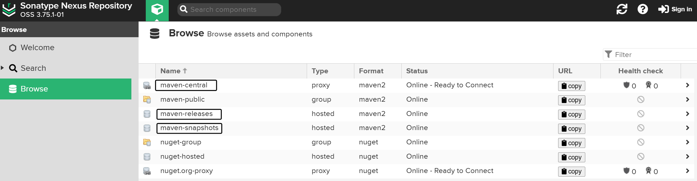Open the nuget-group repository

(x=181, y=142)
